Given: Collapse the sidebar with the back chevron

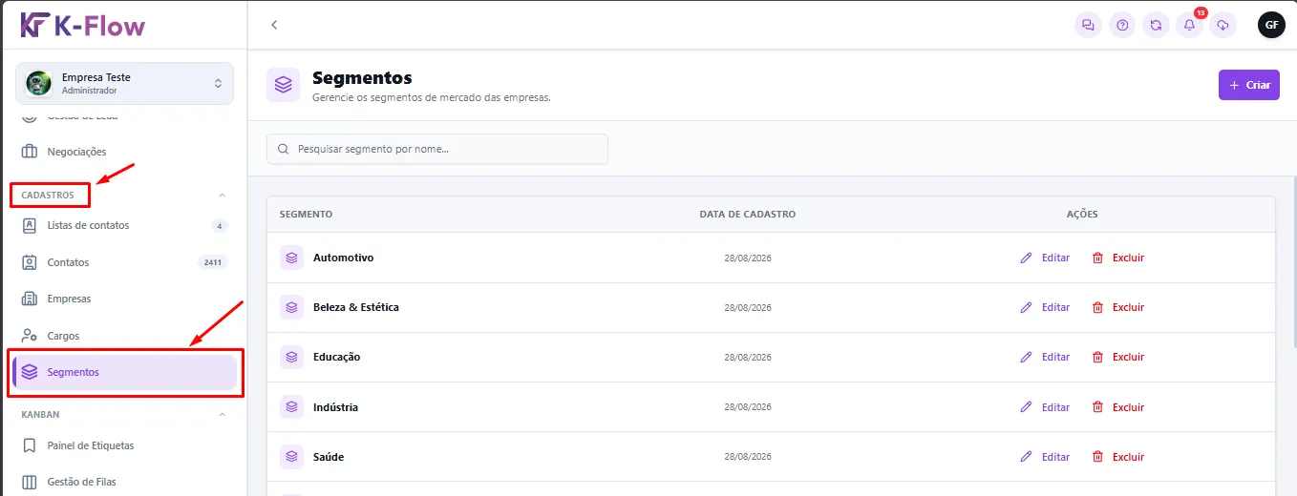Looking at the screenshot, I should (274, 25).
